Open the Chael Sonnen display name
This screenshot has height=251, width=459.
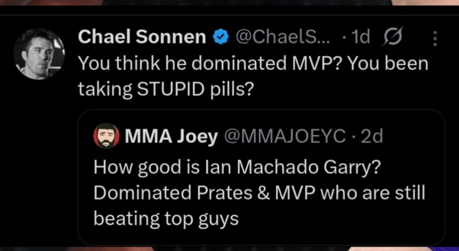[x=142, y=38]
